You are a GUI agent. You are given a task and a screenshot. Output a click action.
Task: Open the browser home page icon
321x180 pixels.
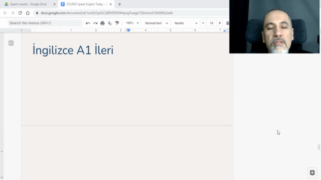(x=28, y=13)
